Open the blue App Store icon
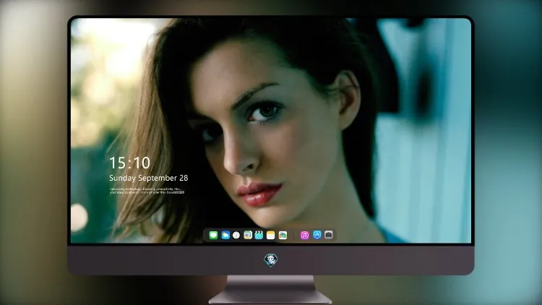542x305 pixels. 317,235
